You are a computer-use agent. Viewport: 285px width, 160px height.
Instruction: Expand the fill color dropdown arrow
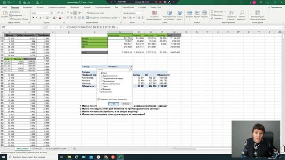[x=57, y=18]
